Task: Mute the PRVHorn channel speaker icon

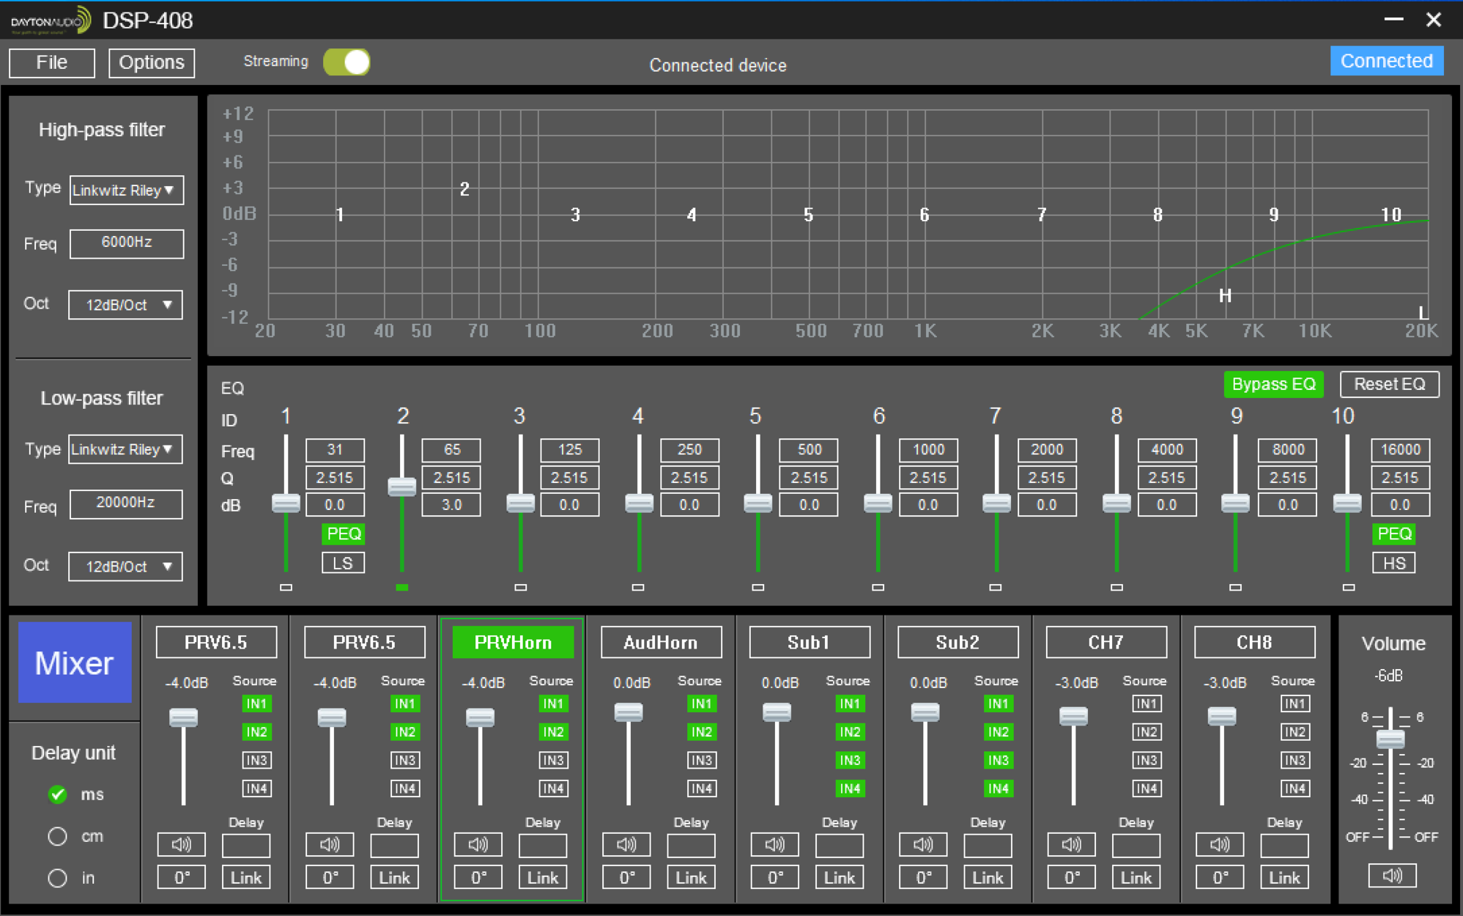Action: click(478, 845)
